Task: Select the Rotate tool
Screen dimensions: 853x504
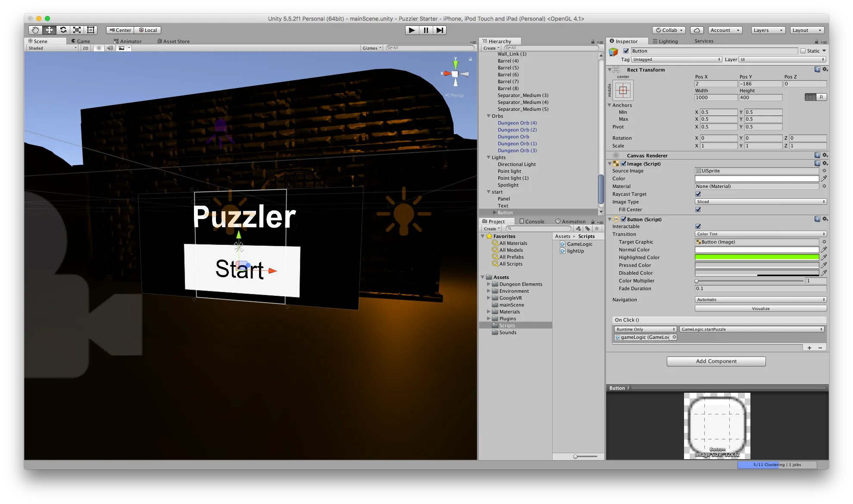Action: (63, 30)
